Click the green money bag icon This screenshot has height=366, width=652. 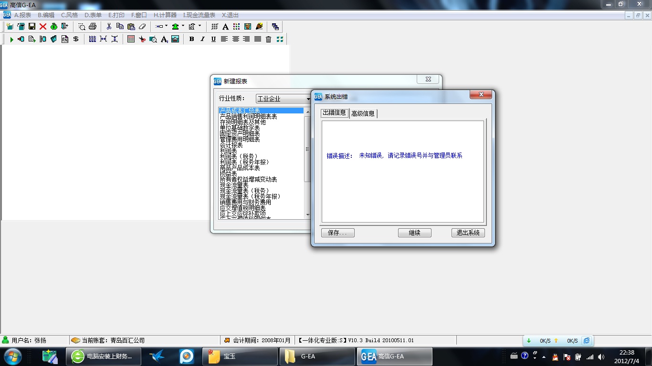click(x=54, y=27)
